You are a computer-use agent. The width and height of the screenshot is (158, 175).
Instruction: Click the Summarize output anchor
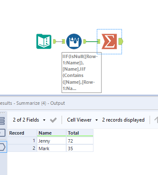[121, 41]
